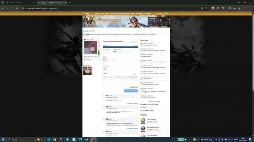
Task: Click the Nk.Laugh profile avatar image
Action: pos(91,47)
